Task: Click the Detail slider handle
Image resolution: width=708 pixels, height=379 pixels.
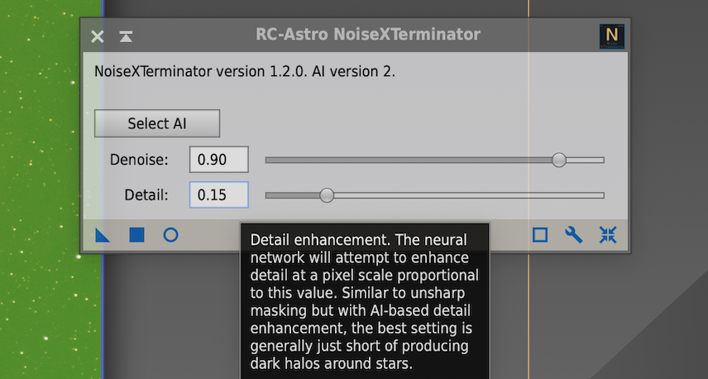Action: 327,195
